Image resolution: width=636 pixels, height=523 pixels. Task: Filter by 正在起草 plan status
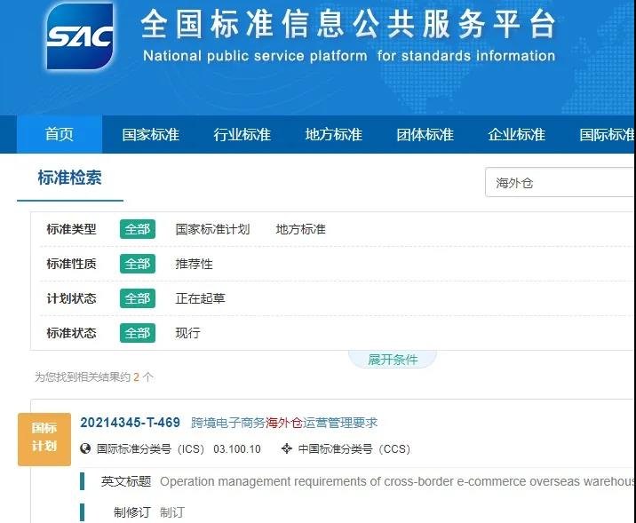[x=200, y=298]
